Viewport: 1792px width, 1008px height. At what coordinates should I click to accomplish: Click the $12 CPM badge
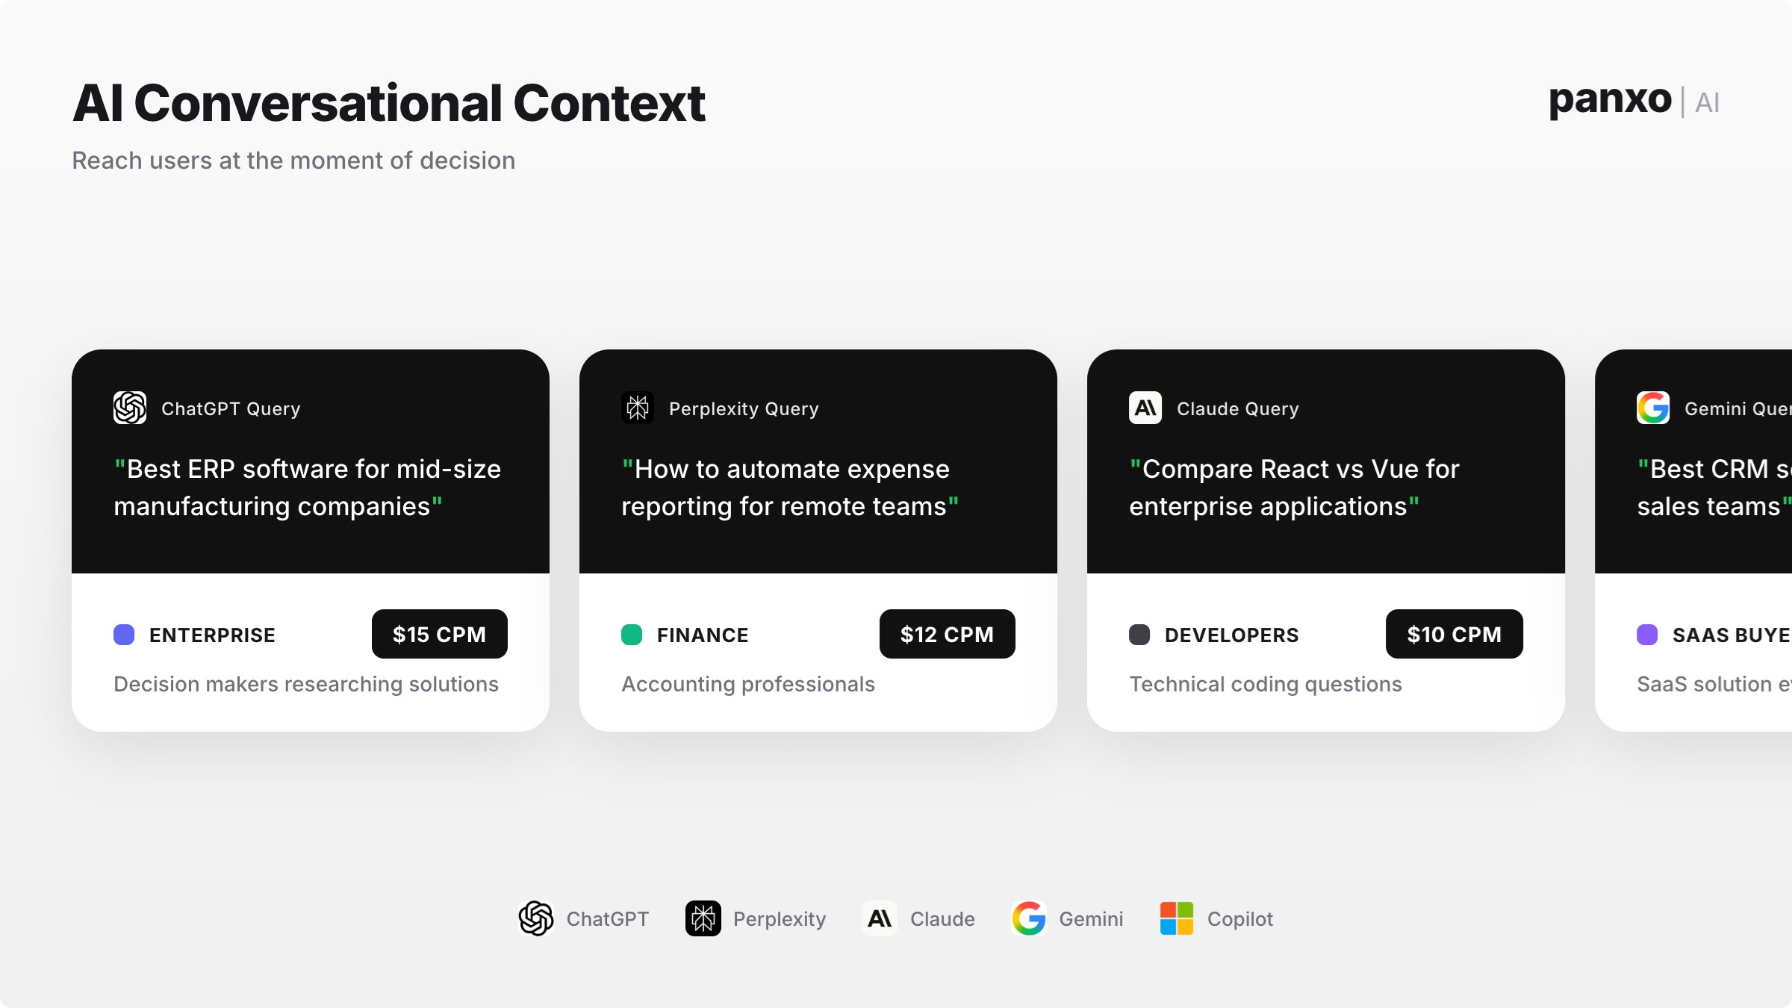947,634
